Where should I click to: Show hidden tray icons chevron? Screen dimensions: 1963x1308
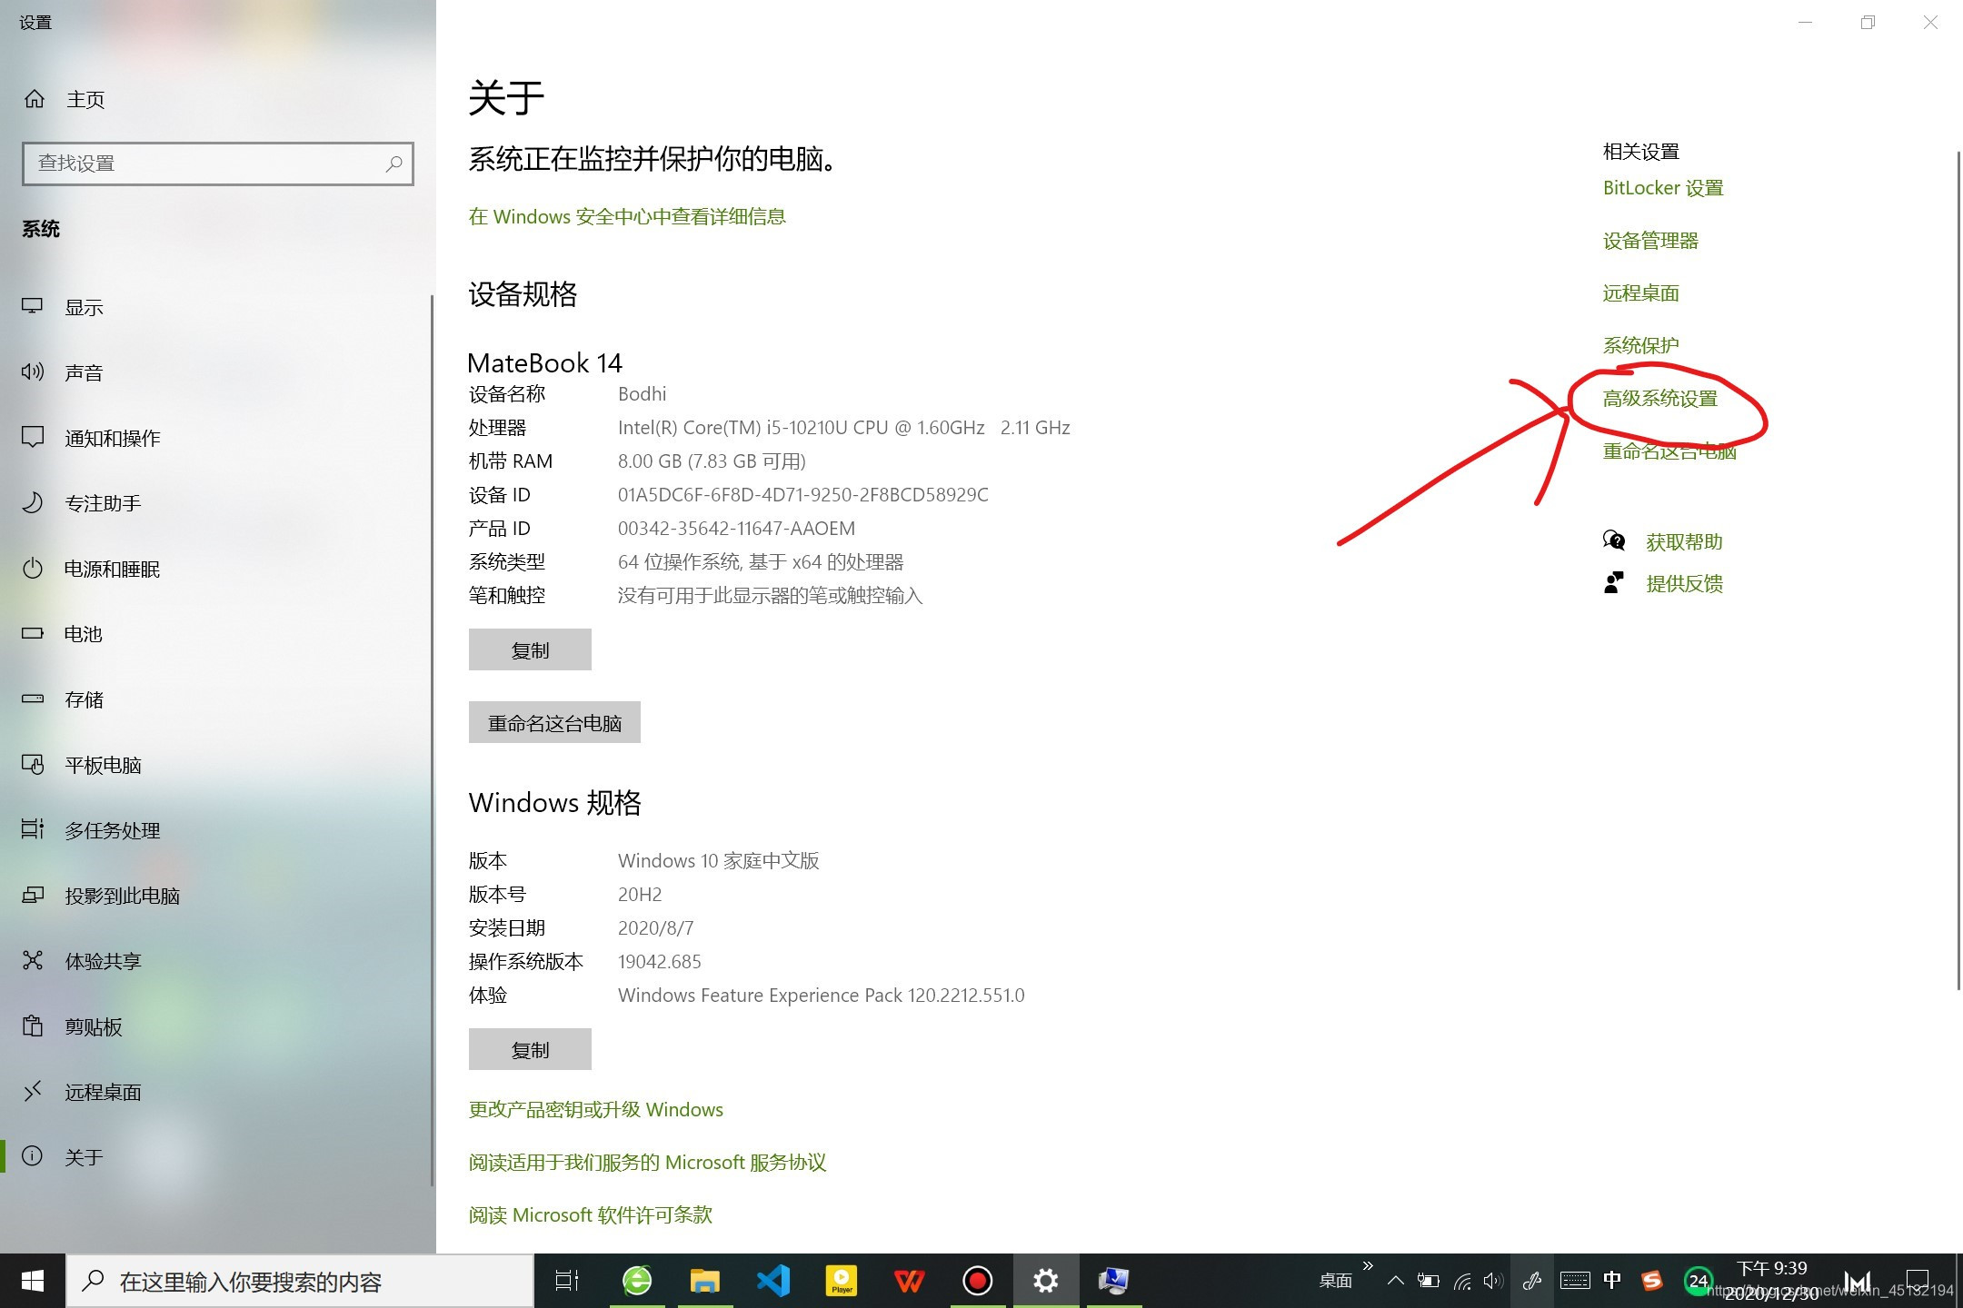pyautogui.click(x=1396, y=1281)
